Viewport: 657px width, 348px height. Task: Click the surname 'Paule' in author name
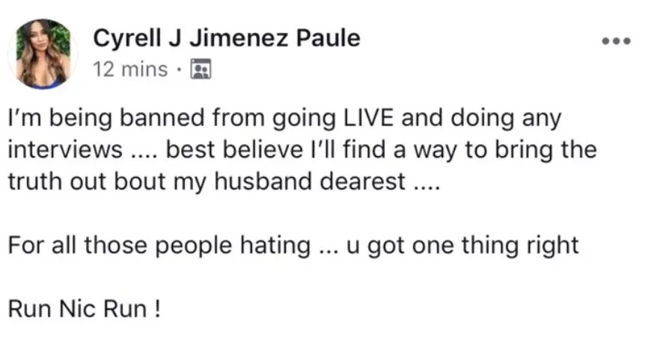click(x=328, y=38)
